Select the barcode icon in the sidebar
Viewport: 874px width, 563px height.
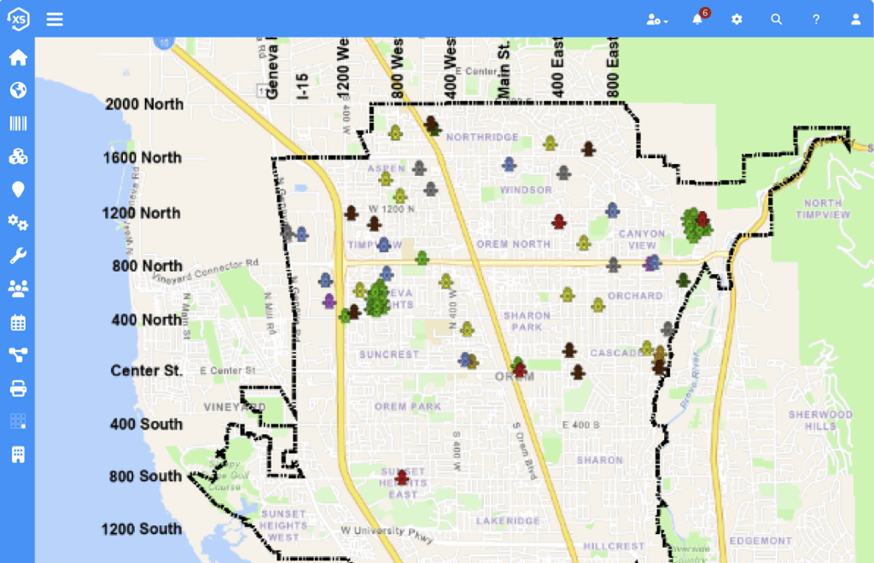click(x=18, y=123)
